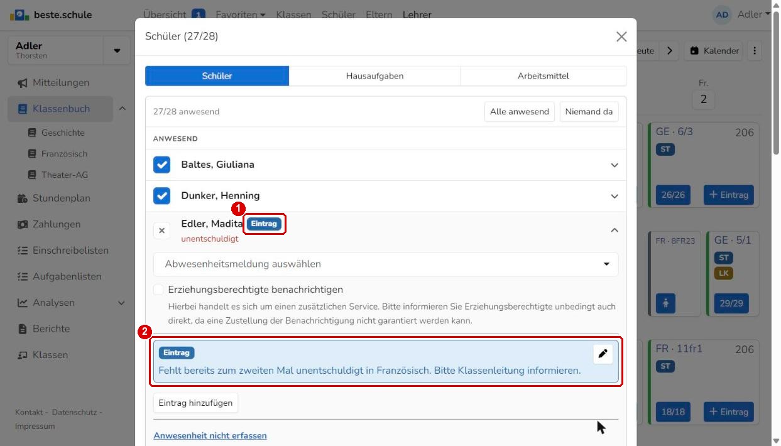Switch to the Arbeitsmittel tab
The height and width of the screenshot is (446, 781).
[543, 76]
